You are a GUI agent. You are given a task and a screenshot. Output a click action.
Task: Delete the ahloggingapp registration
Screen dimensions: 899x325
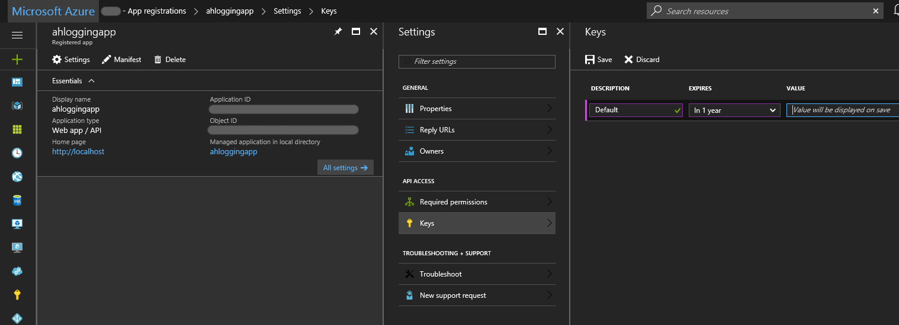coord(170,59)
